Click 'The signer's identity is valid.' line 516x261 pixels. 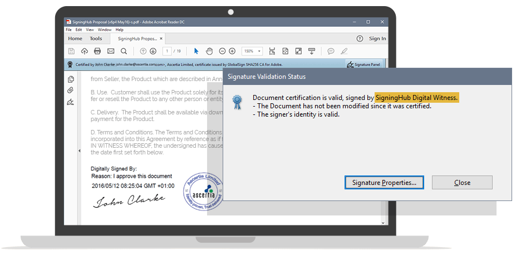click(296, 114)
